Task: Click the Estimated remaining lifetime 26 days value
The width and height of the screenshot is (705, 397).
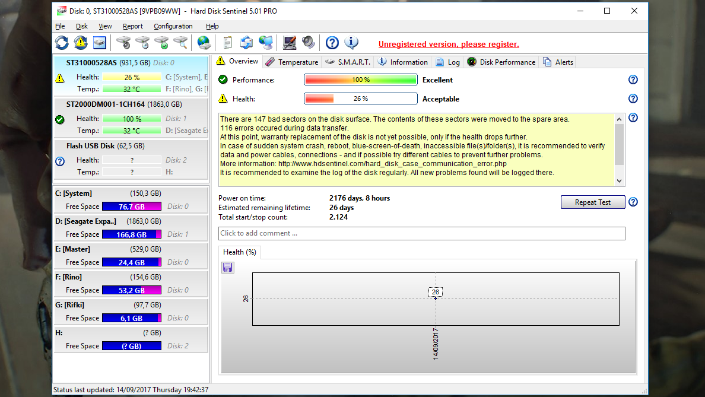Action: [342, 208]
